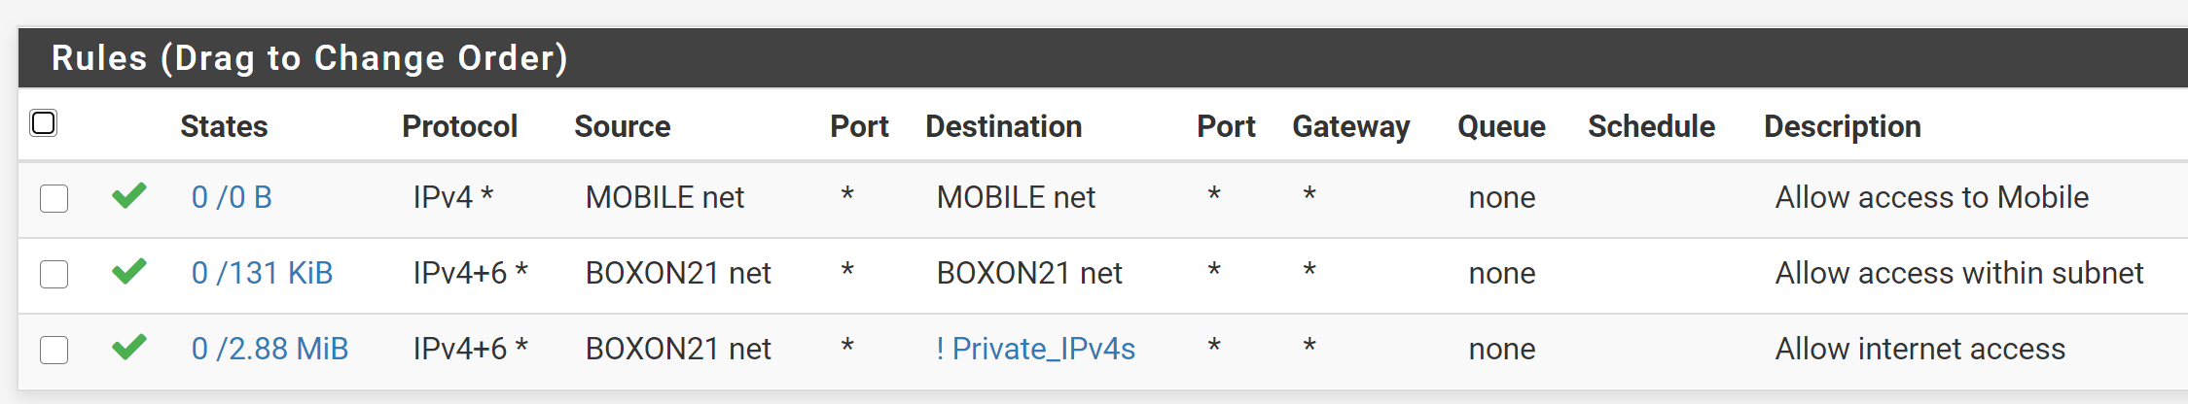The image size is (2188, 404).
Task: Click the Private_IPv4s alias link
Action: (x=1035, y=349)
